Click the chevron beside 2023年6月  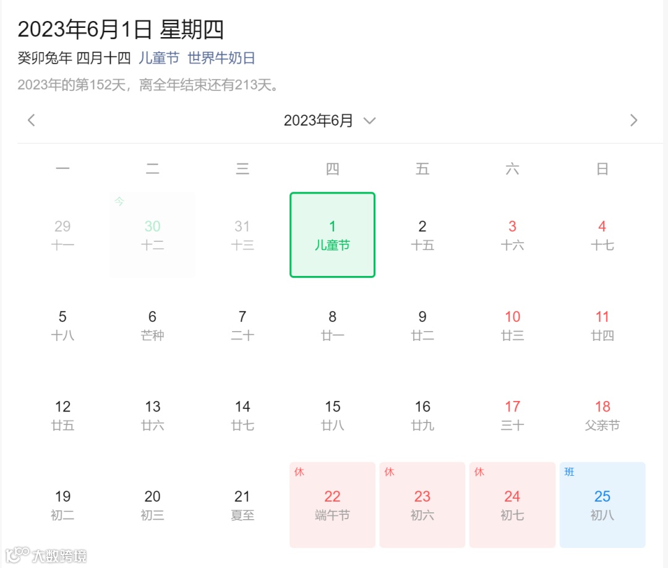tap(369, 121)
